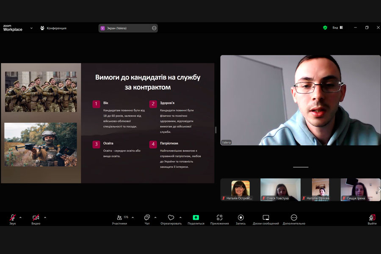Viewport: 381px width, 254px height.
Task: Start recording with the Запись button
Action: pyautogui.click(x=240, y=219)
